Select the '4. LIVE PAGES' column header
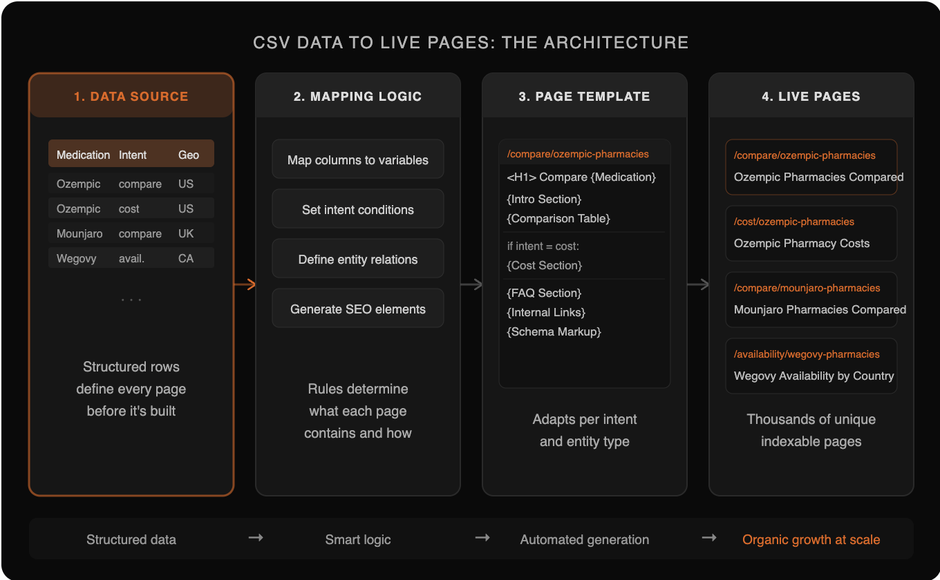 tap(811, 96)
